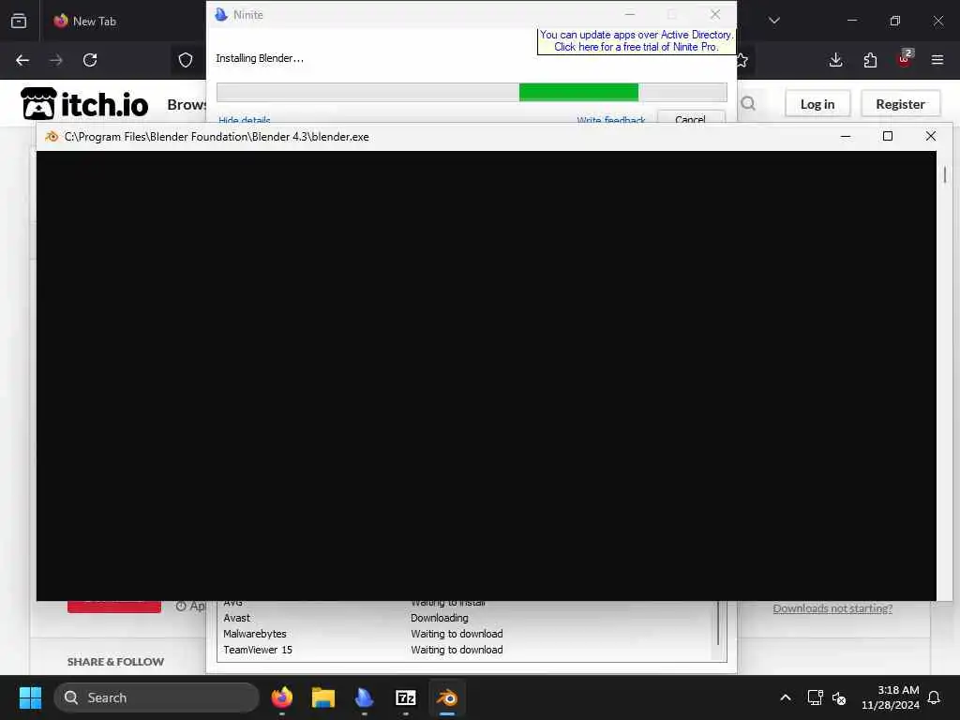Reload the Firefox page
Image resolution: width=960 pixels, height=720 pixels.
[x=90, y=60]
